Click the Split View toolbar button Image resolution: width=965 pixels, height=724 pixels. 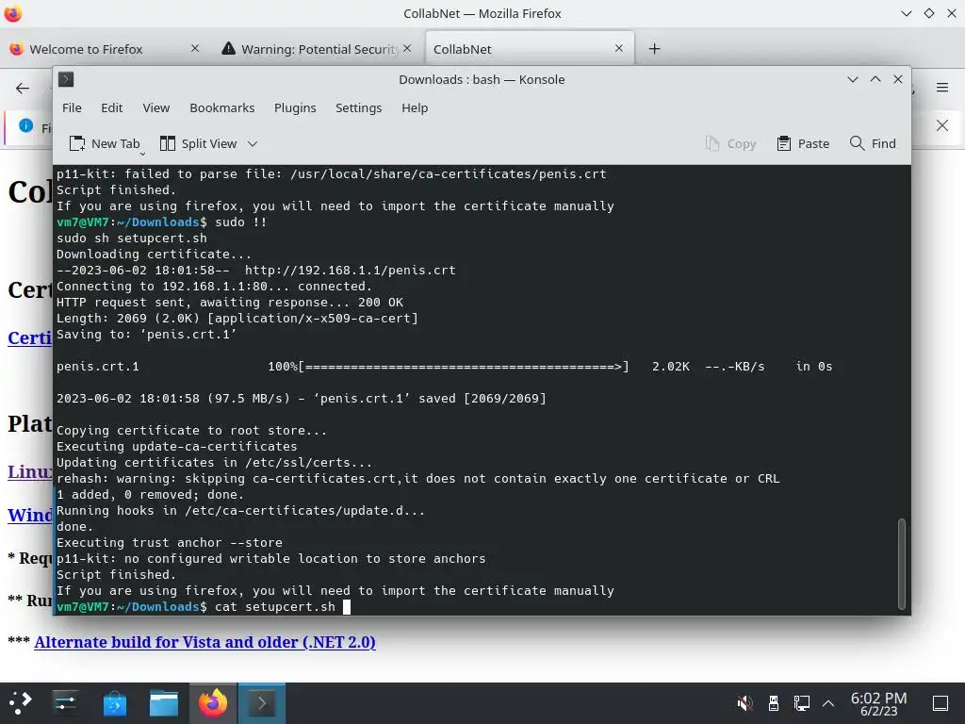click(198, 143)
